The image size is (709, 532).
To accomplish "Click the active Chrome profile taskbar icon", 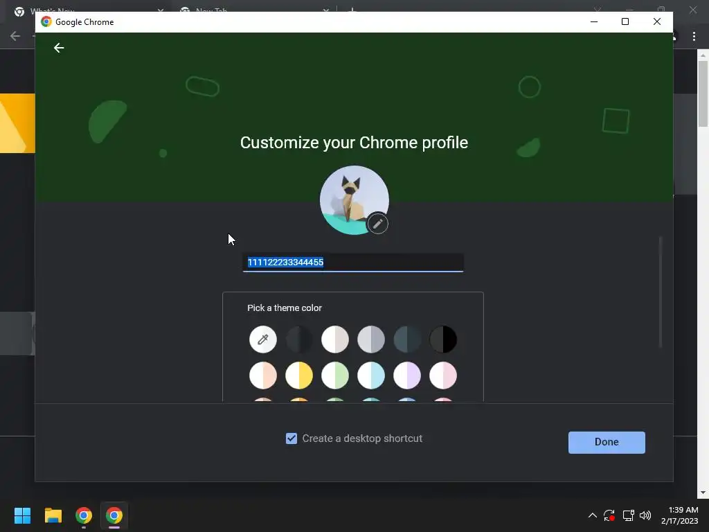I will (114, 515).
